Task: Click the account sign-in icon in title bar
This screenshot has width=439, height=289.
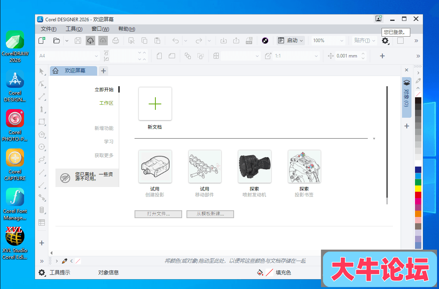Action: 378,19
